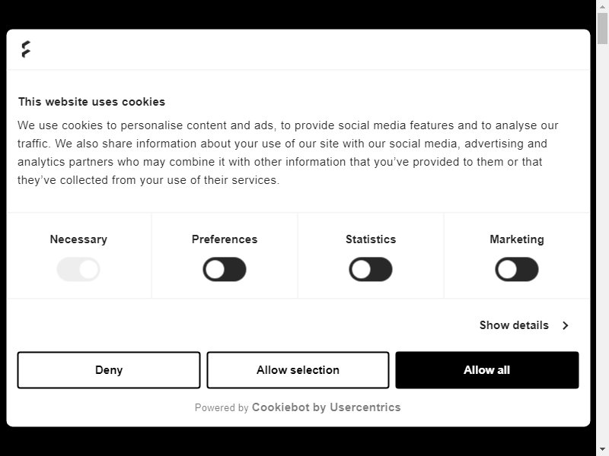
Task: Click the Statistics category label
Action: (x=371, y=239)
